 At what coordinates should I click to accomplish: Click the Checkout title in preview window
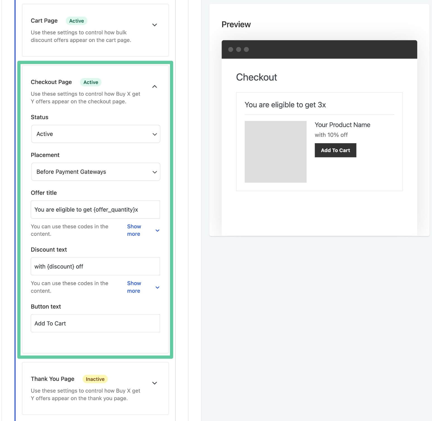[x=256, y=77]
